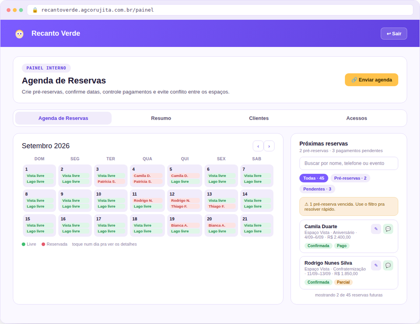Click the Confirmada badge on Camila Duarte's card
This screenshot has height=324, width=420.
coord(318,246)
